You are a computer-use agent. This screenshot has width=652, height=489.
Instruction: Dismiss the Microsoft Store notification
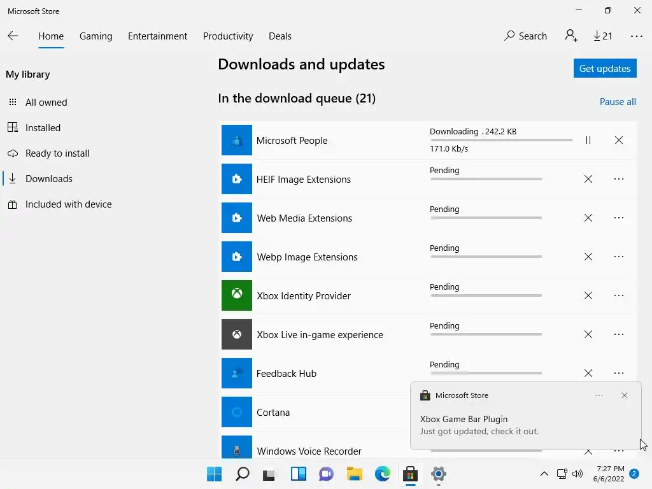(x=624, y=395)
